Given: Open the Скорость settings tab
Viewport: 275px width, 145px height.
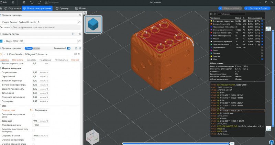Looking at the screenshot, I should (31, 60).
